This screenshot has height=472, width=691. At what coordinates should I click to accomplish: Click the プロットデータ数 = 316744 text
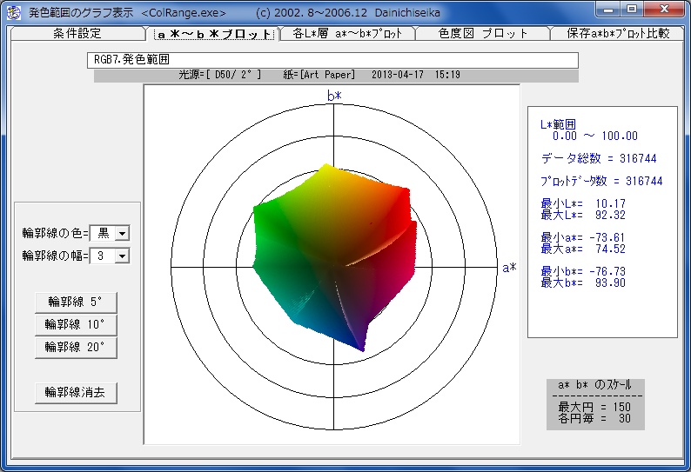[601, 181]
